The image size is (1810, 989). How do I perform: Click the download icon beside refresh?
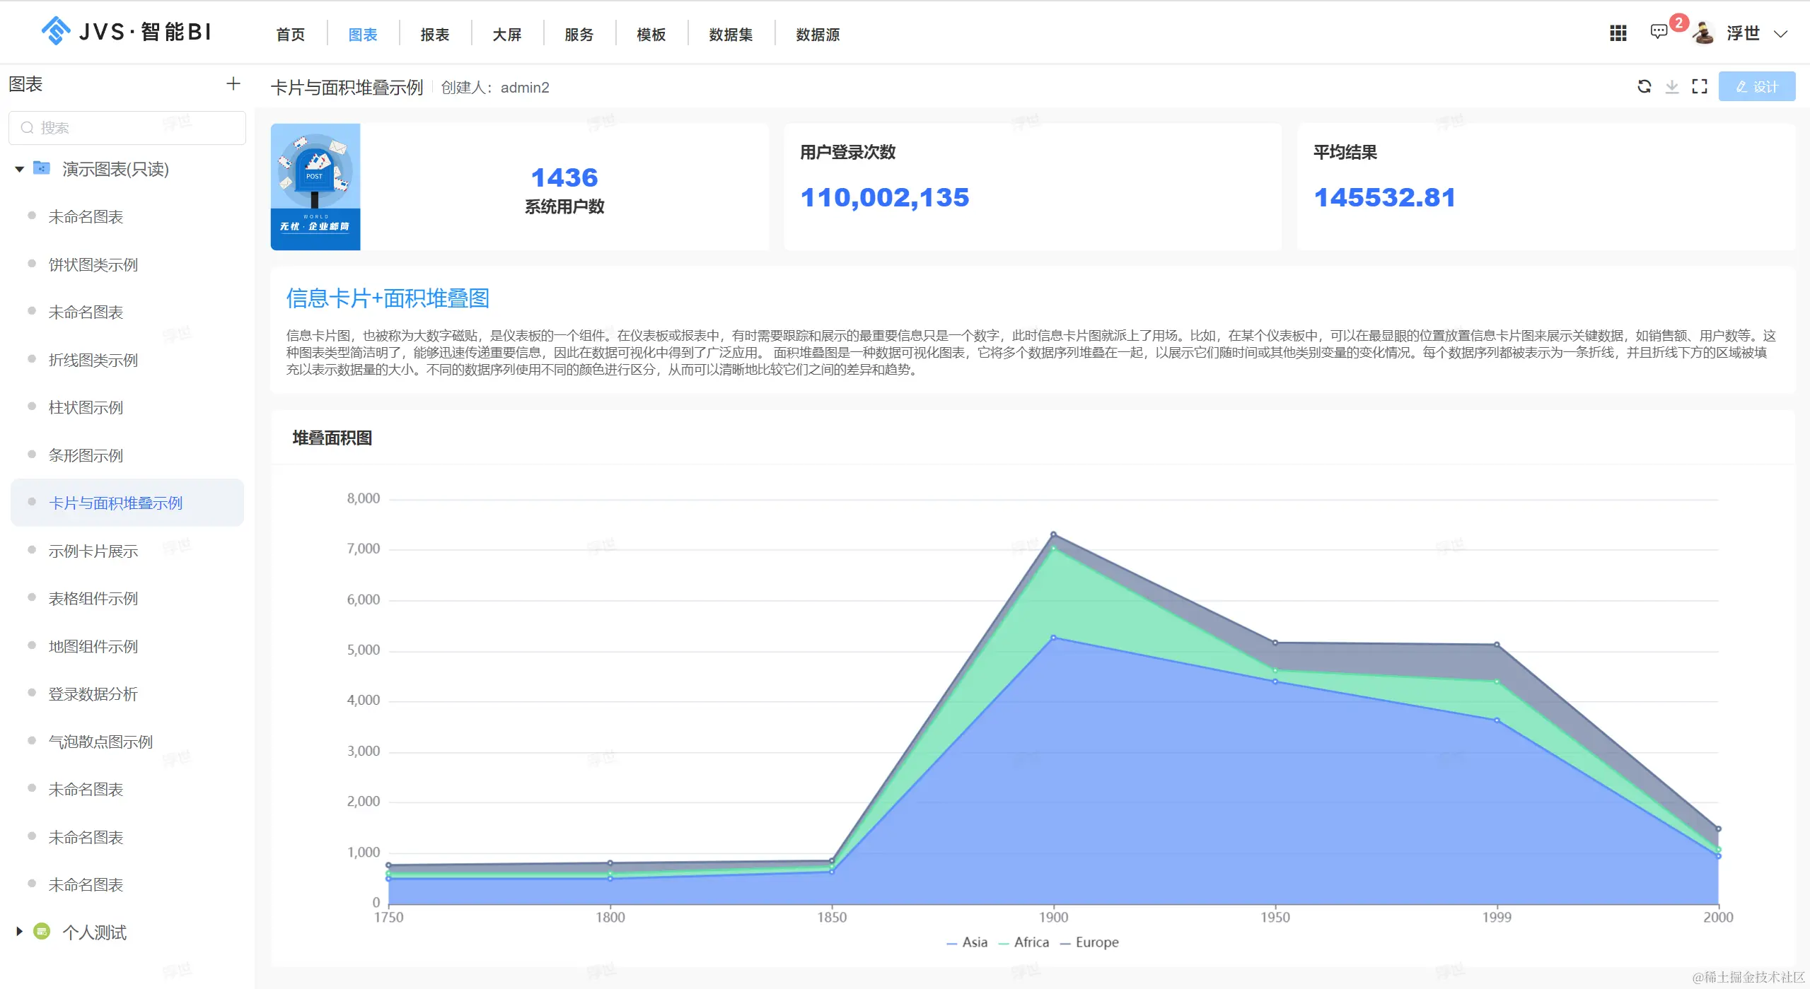[x=1671, y=86]
